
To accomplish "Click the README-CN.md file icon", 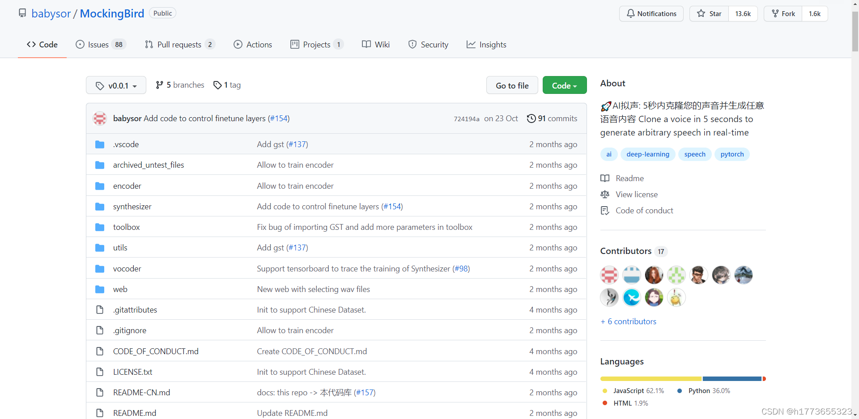I will coord(100,393).
